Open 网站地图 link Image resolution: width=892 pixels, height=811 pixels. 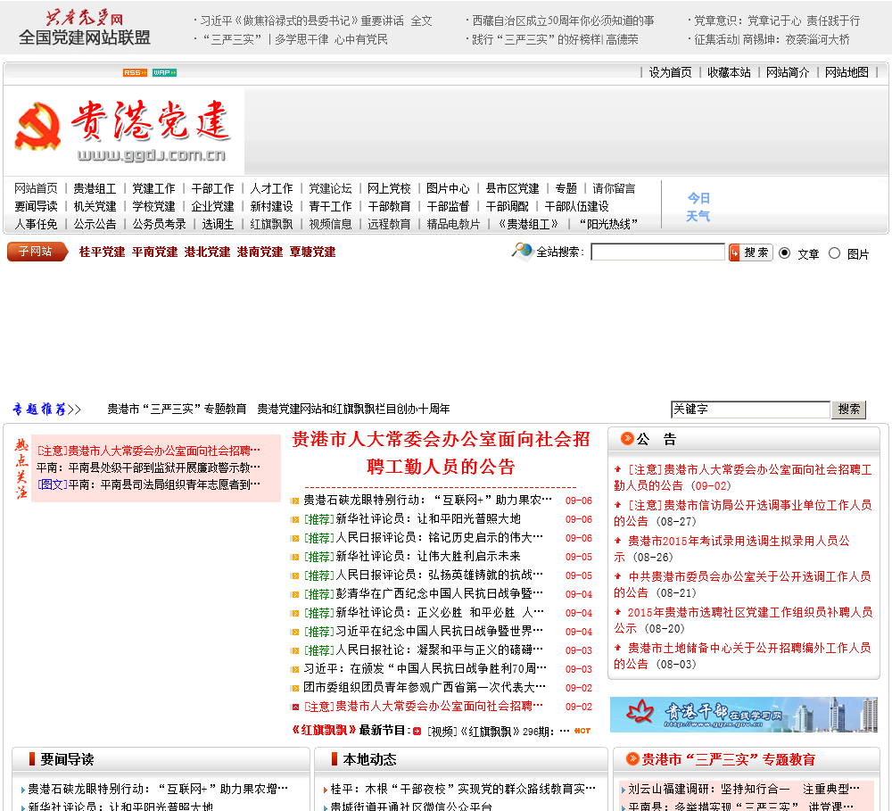[x=847, y=72]
